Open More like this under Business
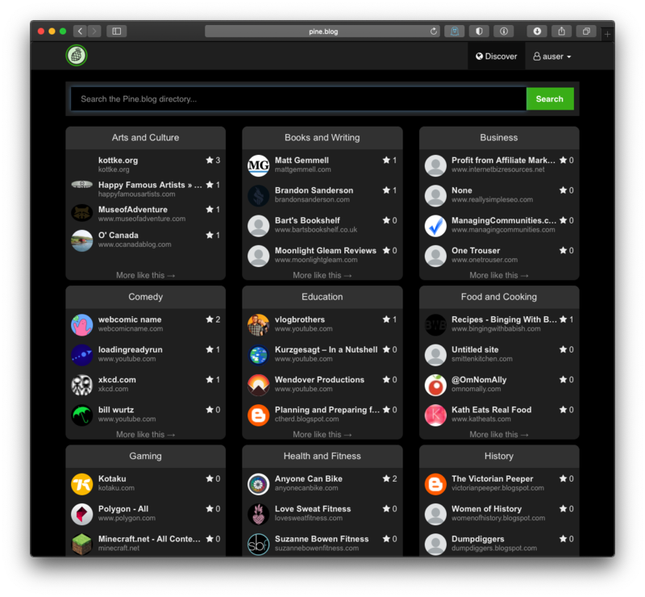 (499, 275)
